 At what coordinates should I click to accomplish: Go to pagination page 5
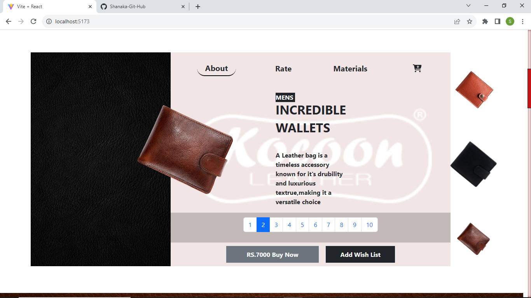302,225
